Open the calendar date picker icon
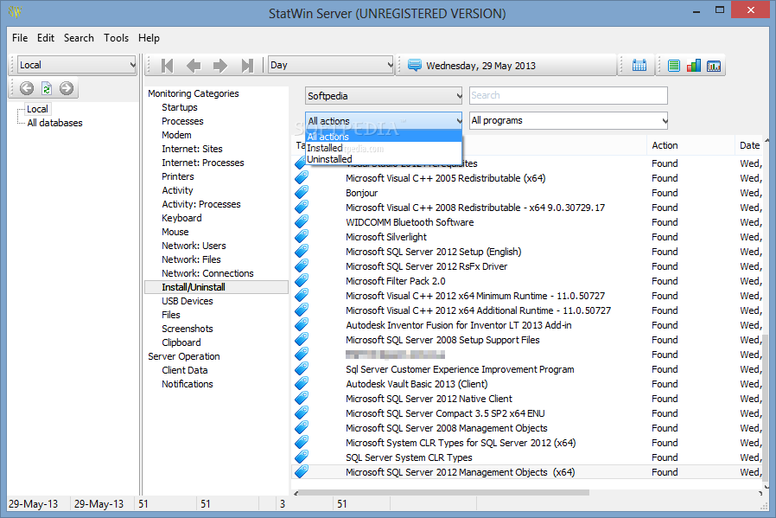 pyautogui.click(x=639, y=66)
